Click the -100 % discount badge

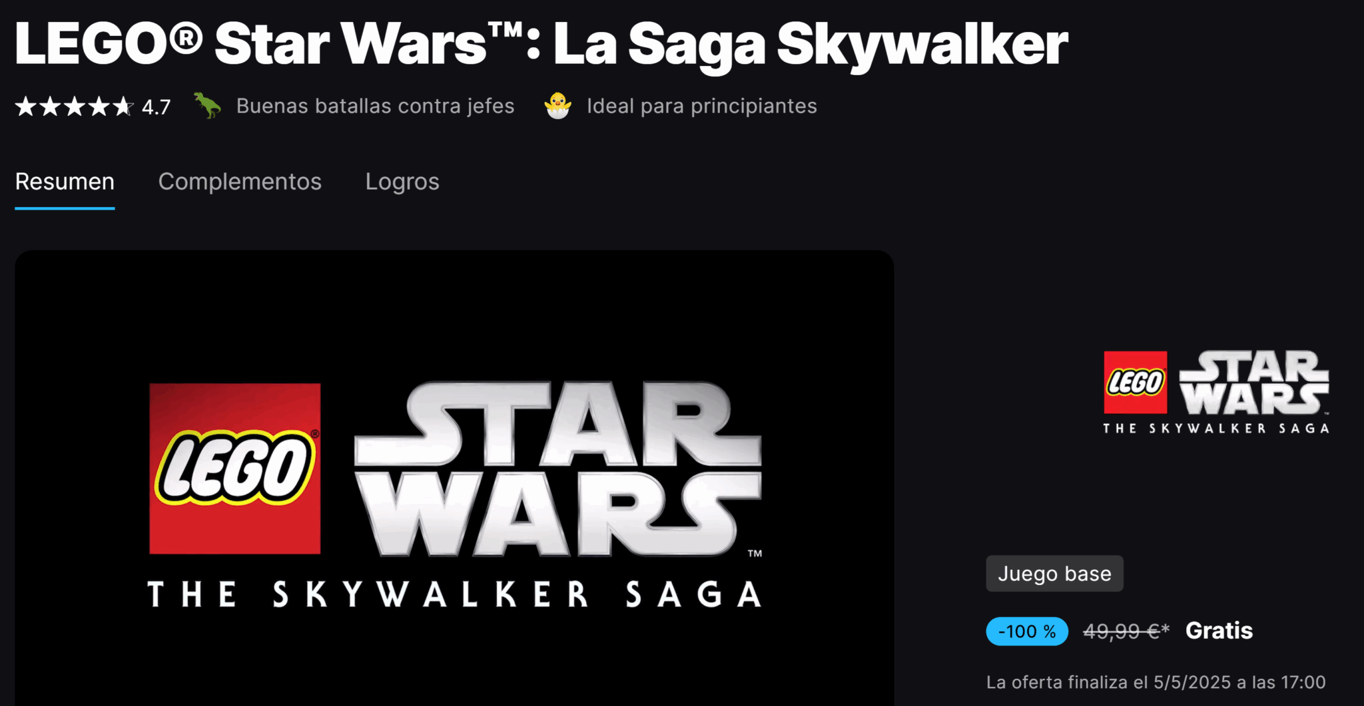(x=1027, y=631)
